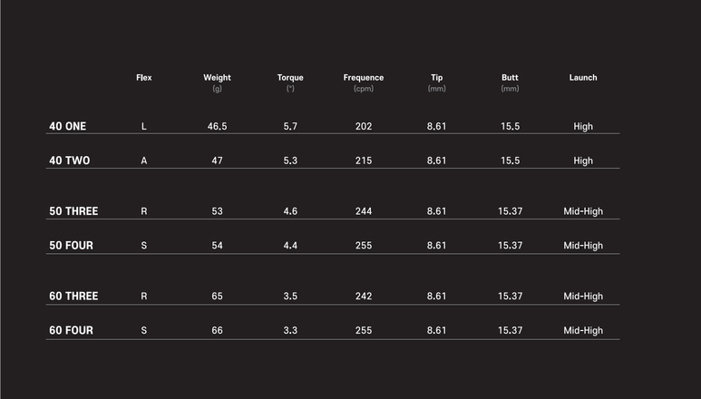Select the 40 TWO row label
Viewport: 701px width, 399px height.
69,161
